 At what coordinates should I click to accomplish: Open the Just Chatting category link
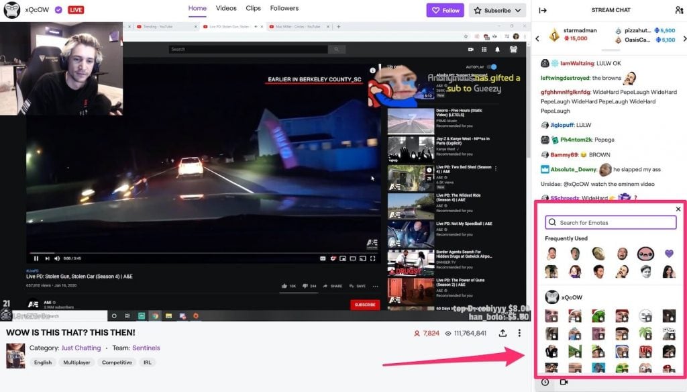click(x=81, y=348)
